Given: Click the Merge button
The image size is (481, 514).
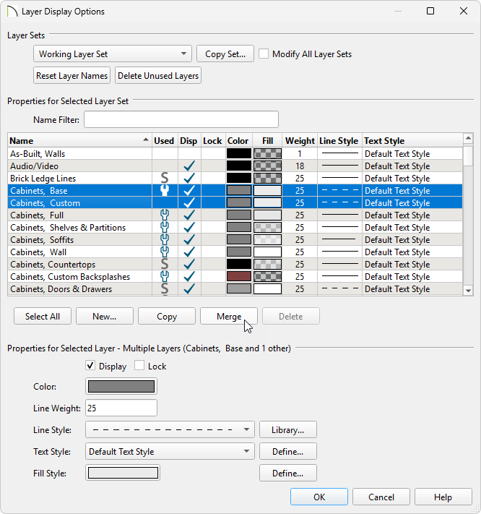Looking at the screenshot, I should (229, 316).
